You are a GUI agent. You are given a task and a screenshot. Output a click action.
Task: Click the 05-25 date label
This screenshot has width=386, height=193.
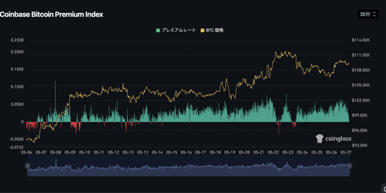pyautogui.click(x=317, y=152)
